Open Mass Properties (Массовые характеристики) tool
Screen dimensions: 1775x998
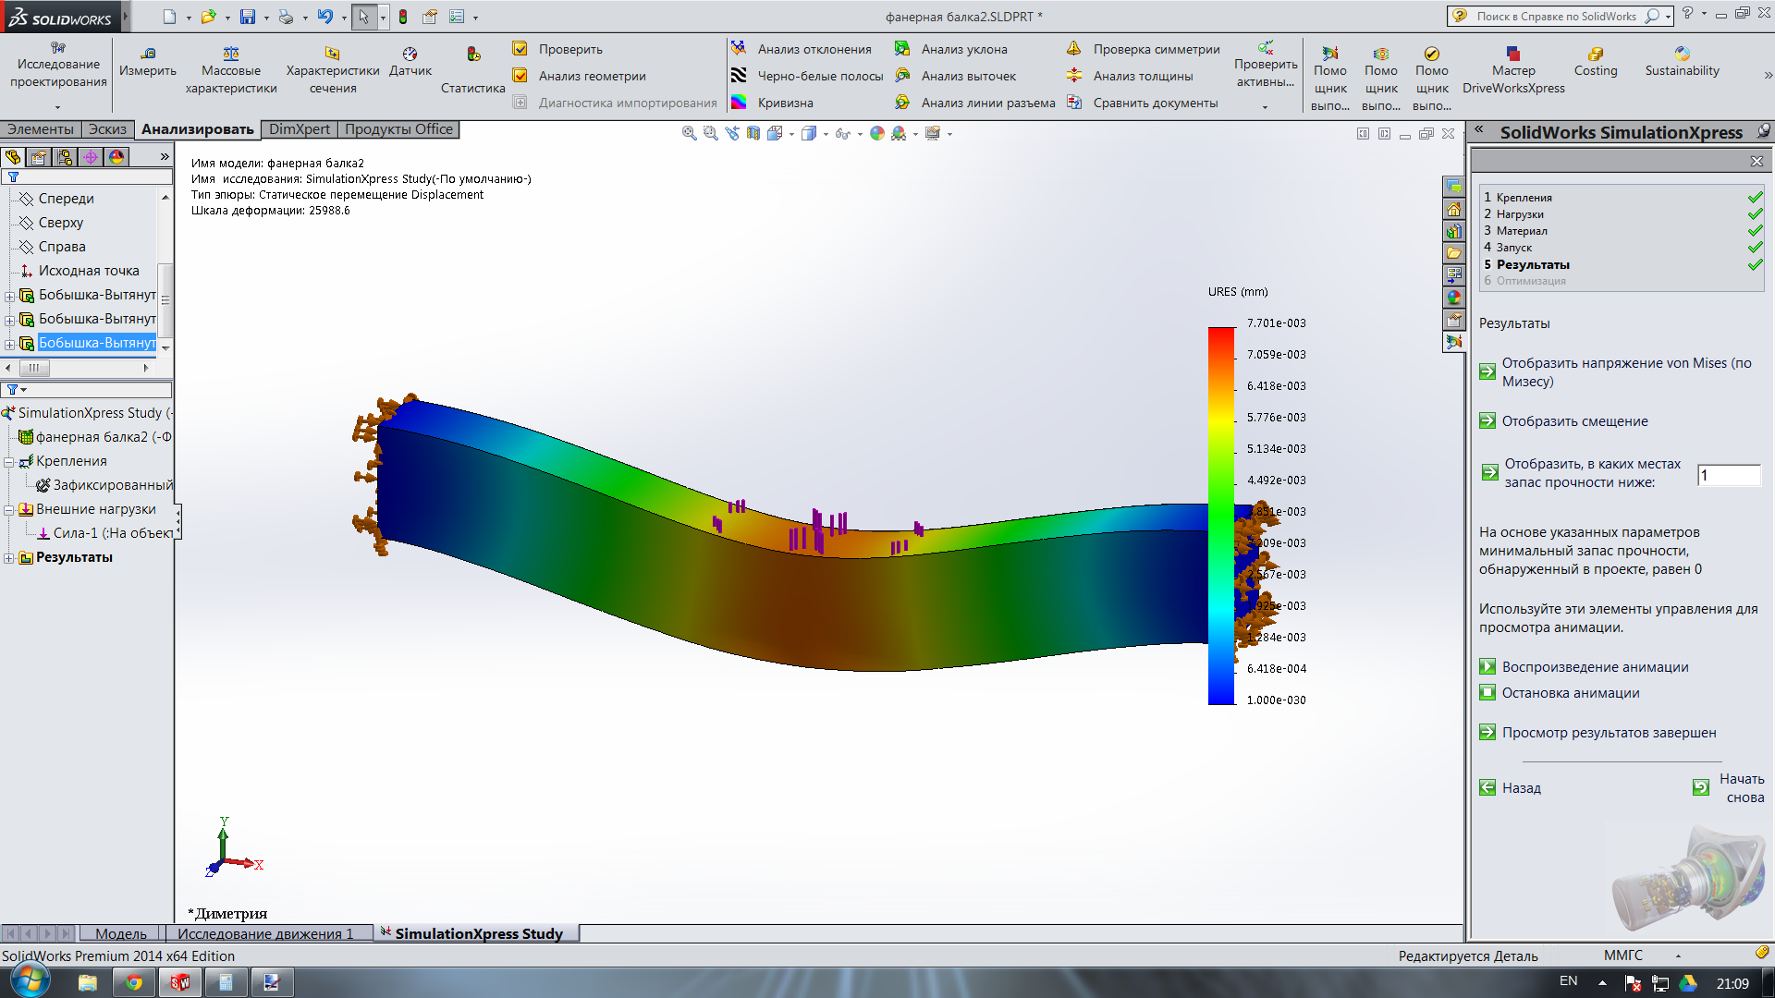(x=231, y=54)
